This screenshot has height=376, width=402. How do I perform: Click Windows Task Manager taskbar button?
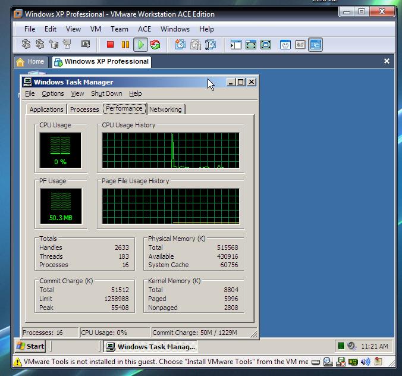tap(150, 347)
